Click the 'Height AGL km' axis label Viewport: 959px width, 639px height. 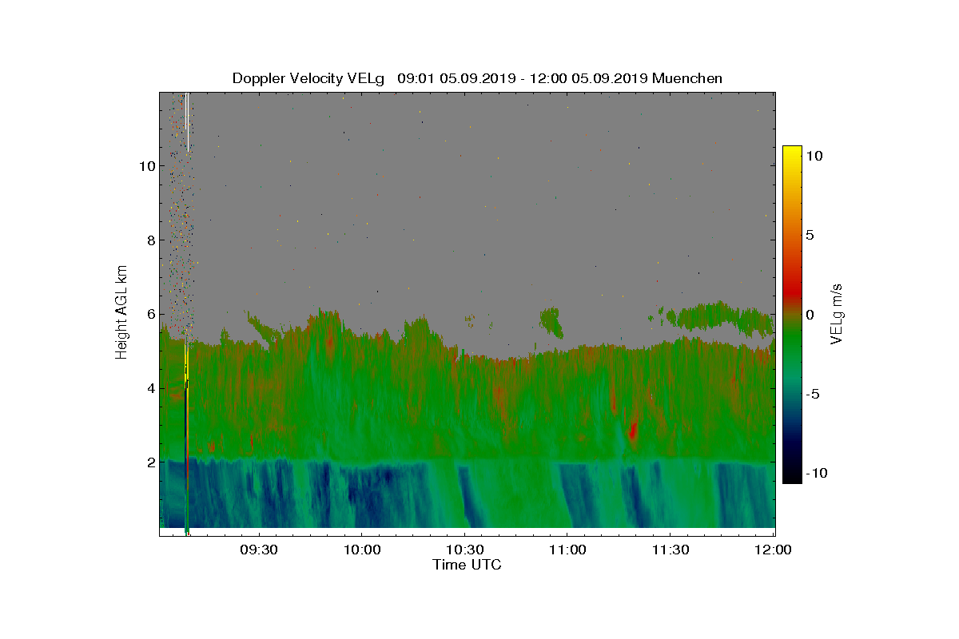121,312
